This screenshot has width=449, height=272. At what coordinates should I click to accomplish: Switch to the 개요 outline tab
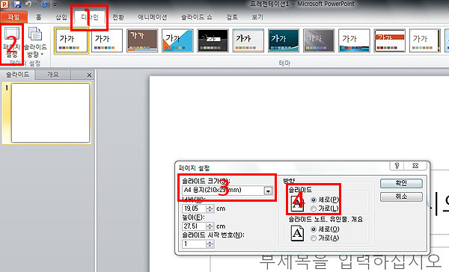coord(52,75)
